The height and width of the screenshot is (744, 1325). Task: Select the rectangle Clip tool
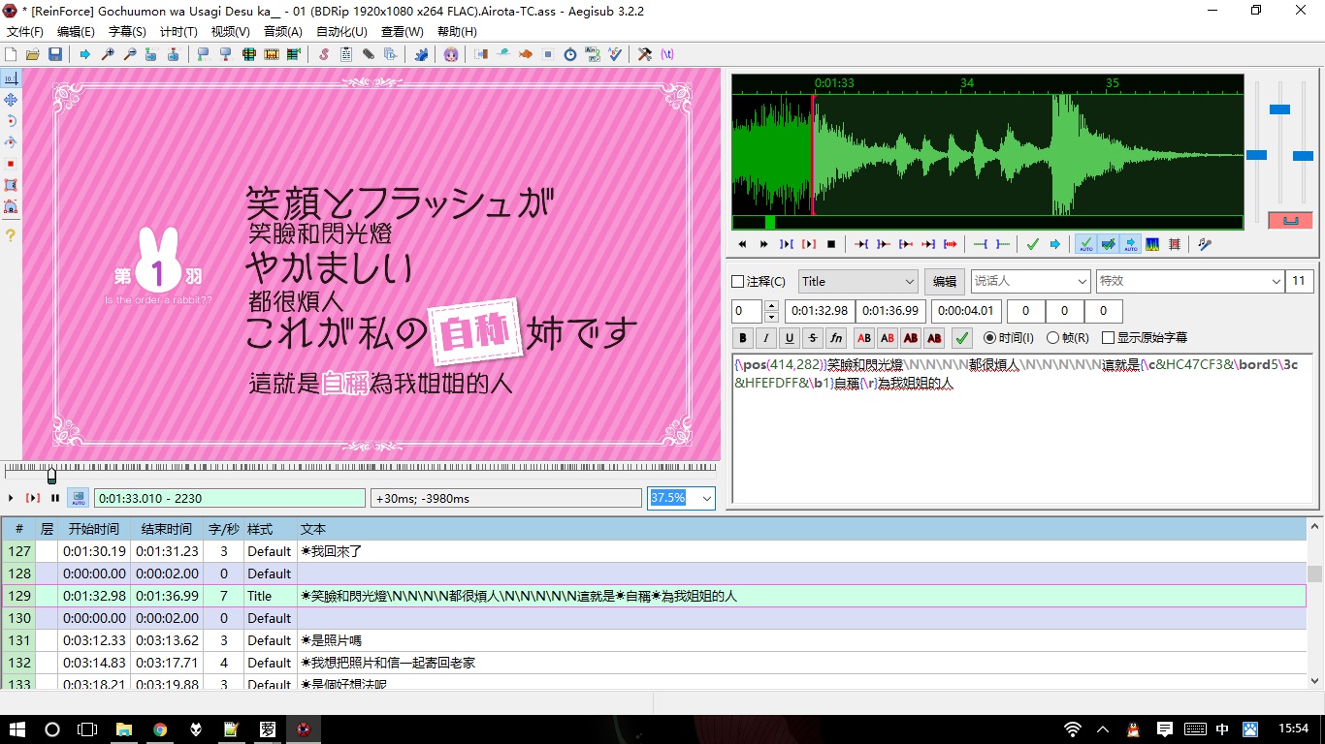point(11,185)
